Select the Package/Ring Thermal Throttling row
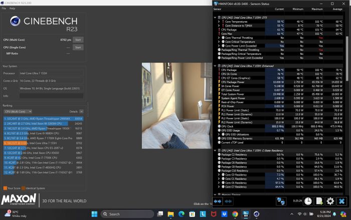Image resolution: width=351 pixels, height=220 pixels. tap(280, 50)
